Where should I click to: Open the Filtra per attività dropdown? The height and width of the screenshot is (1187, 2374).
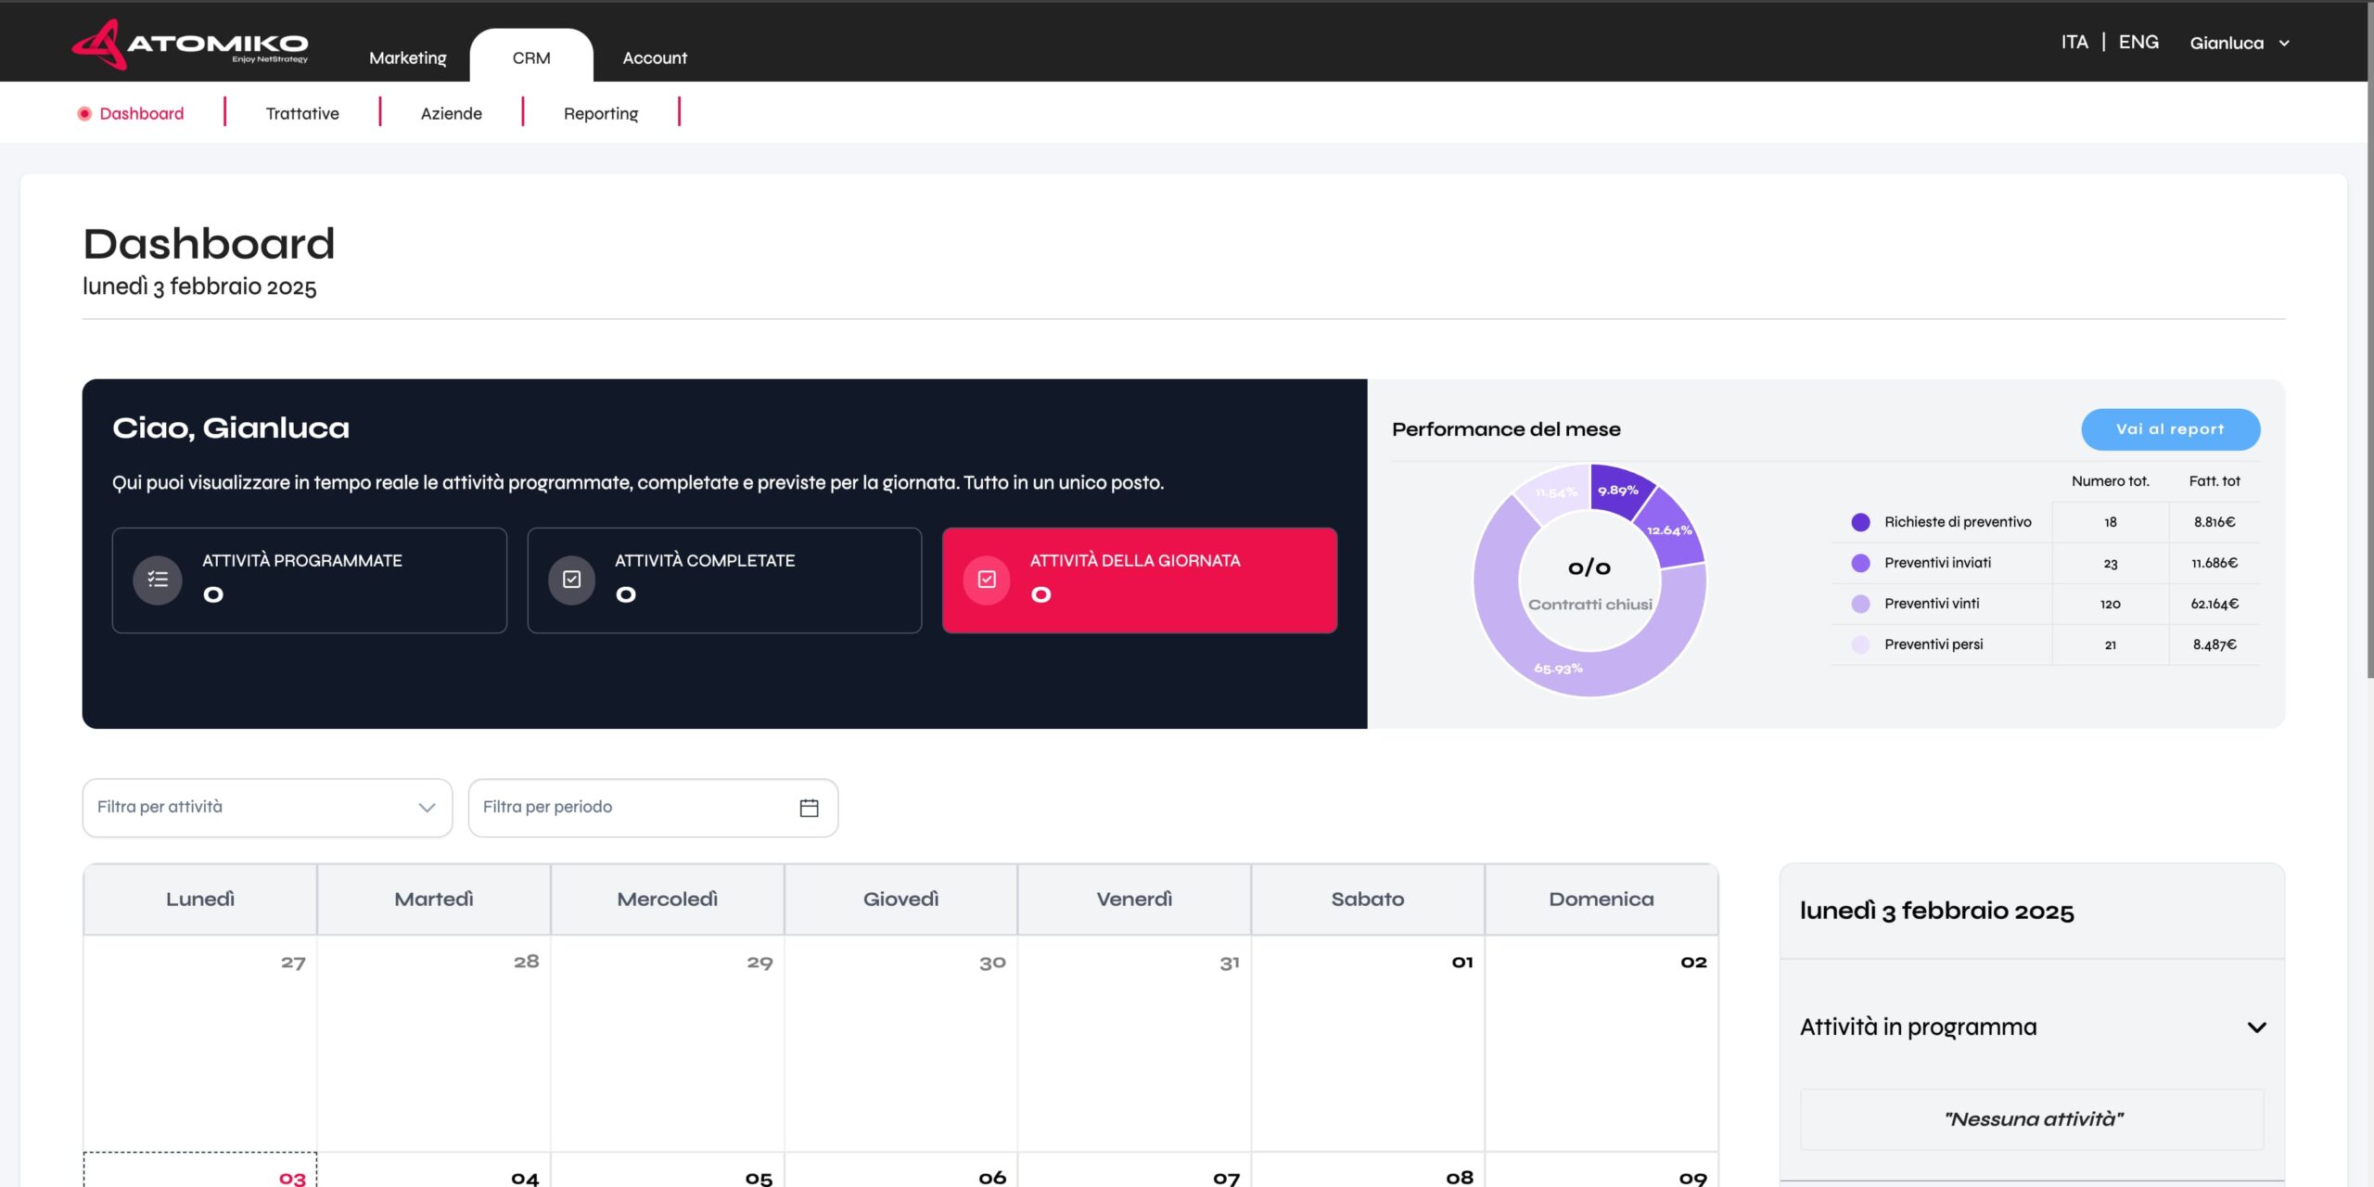[267, 808]
